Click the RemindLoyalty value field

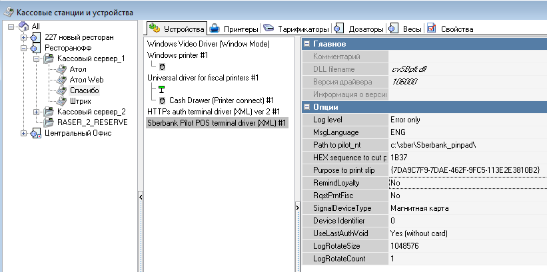pyautogui.click(x=466, y=183)
